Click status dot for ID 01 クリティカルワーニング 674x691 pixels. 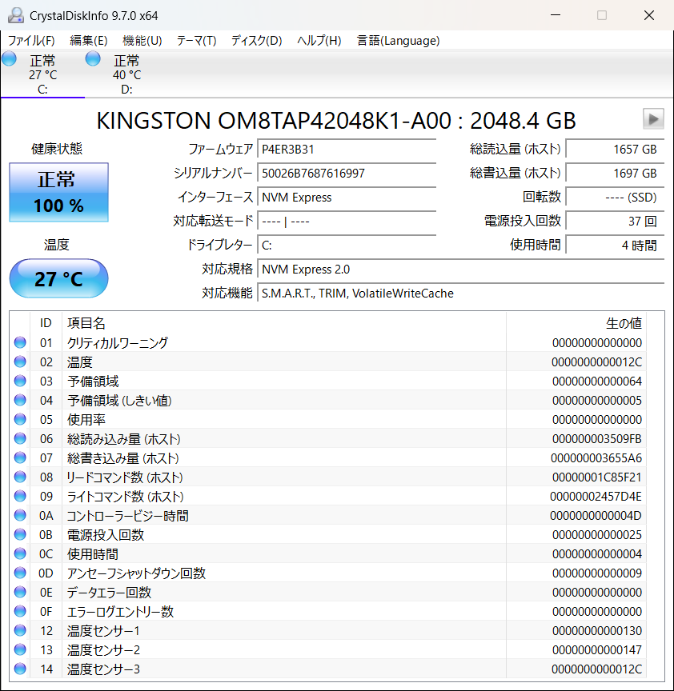coord(20,342)
